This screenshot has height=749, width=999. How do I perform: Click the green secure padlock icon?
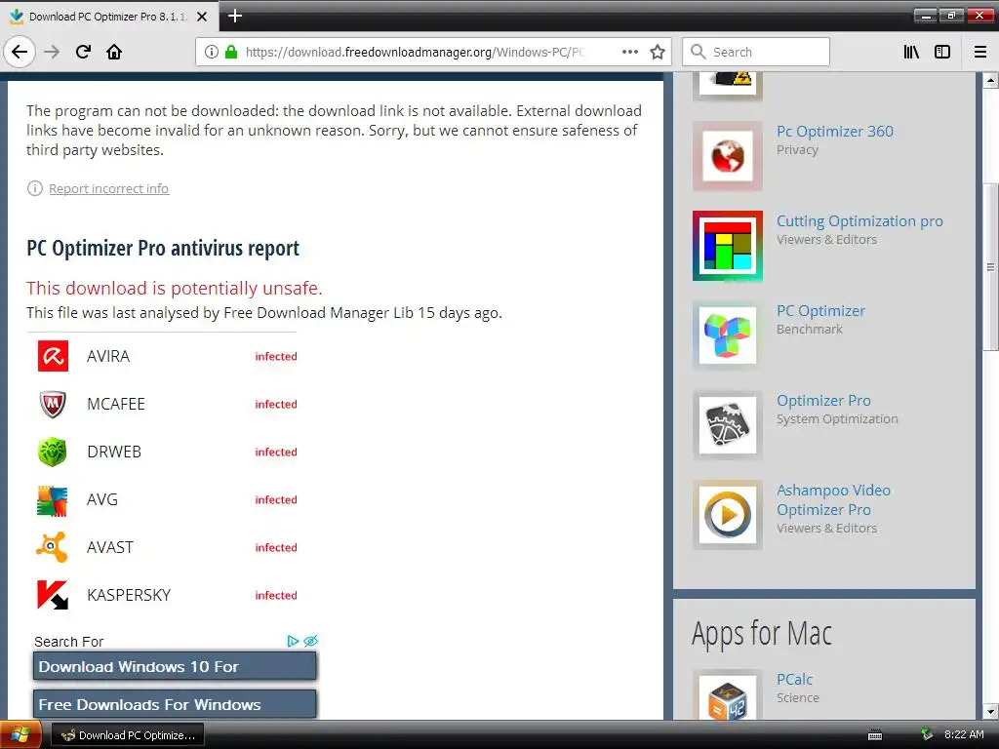tap(231, 52)
